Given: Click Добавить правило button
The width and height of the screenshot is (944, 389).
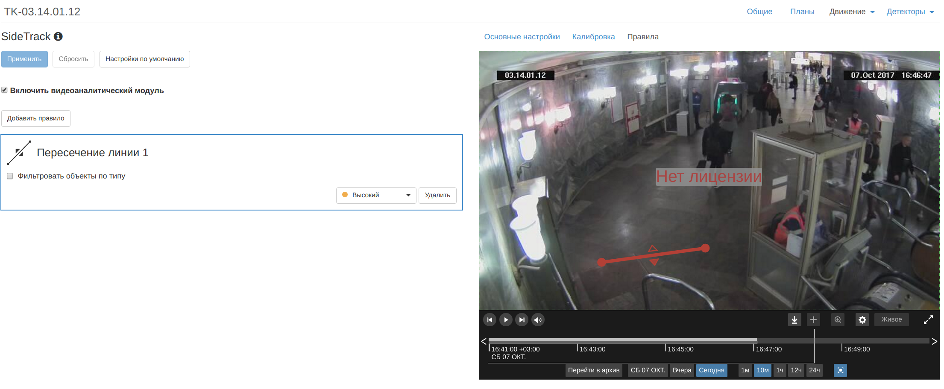Looking at the screenshot, I should [36, 118].
